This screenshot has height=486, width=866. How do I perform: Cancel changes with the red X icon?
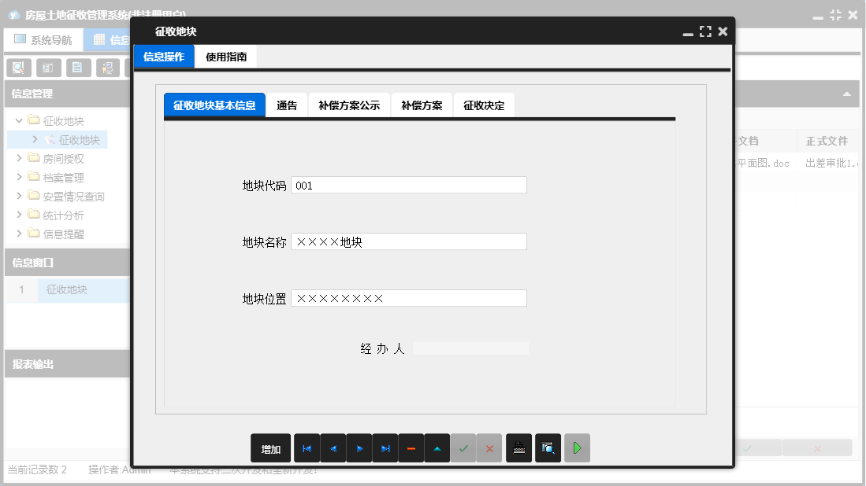click(x=489, y=447)
